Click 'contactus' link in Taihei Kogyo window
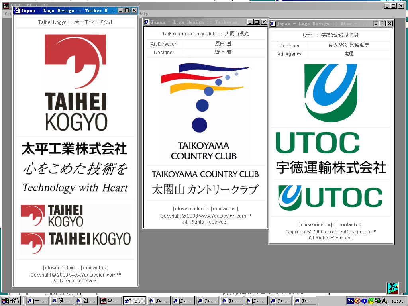The image size is (408, 306). (94, 268)
